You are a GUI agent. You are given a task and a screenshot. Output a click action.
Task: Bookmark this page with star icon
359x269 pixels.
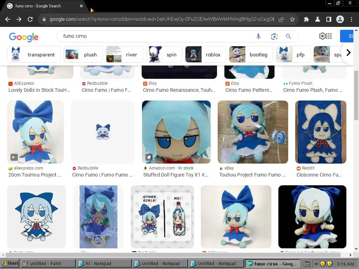tap(292, 20)
